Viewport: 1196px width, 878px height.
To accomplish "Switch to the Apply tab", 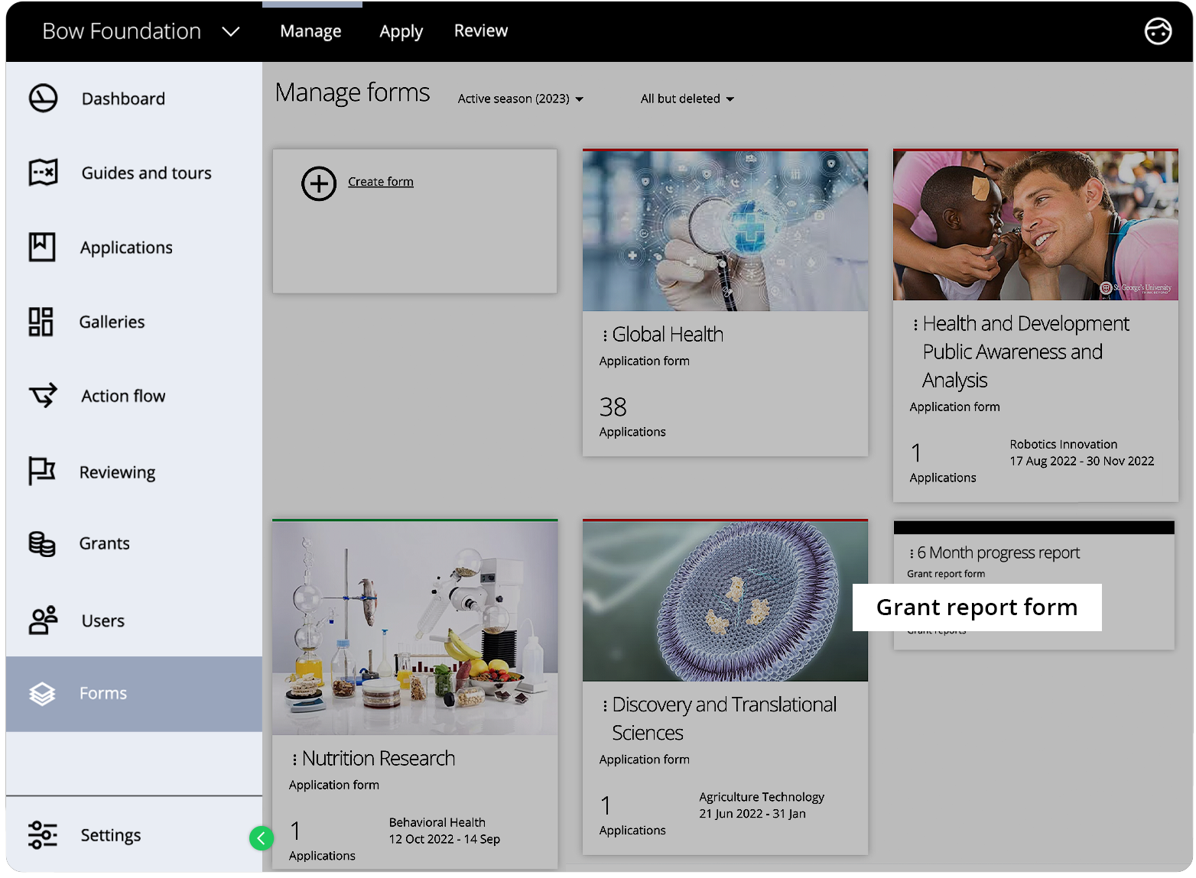I will pos(401,31).
